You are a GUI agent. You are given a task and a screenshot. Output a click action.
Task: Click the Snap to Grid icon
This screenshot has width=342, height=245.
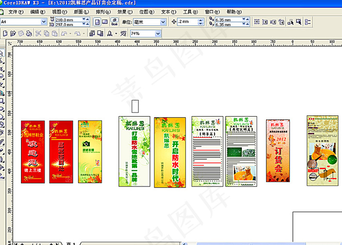[x=257, y=22]
